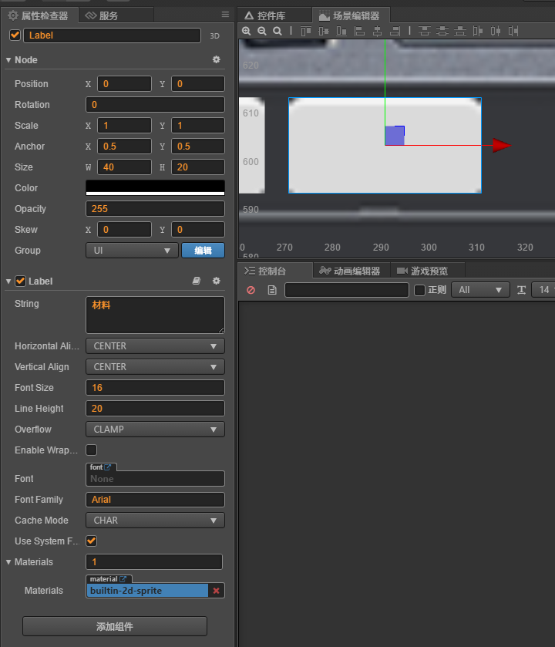The height and width of the screenshot is (647, 555).
Task: Align selected nodes to horizontal center
Action: point(377,31)
